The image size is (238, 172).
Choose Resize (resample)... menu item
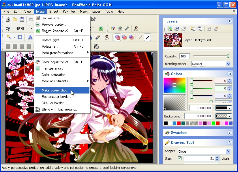(62, 31)
